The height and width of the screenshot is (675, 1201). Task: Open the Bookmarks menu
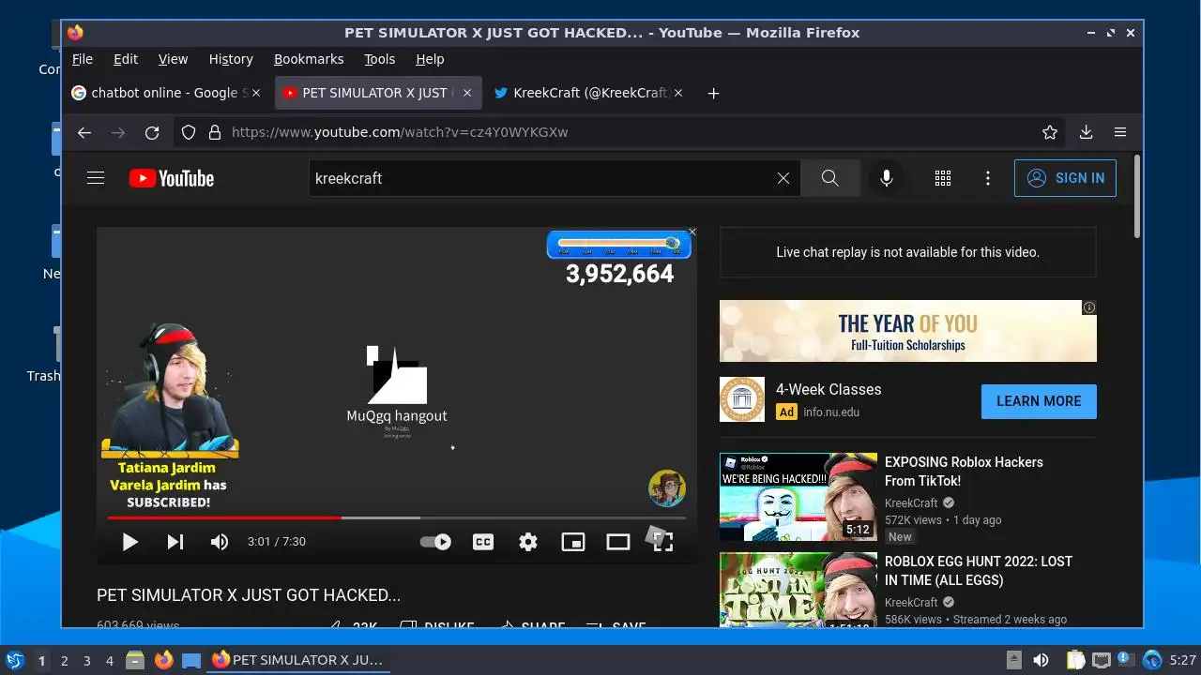(309, 59)
